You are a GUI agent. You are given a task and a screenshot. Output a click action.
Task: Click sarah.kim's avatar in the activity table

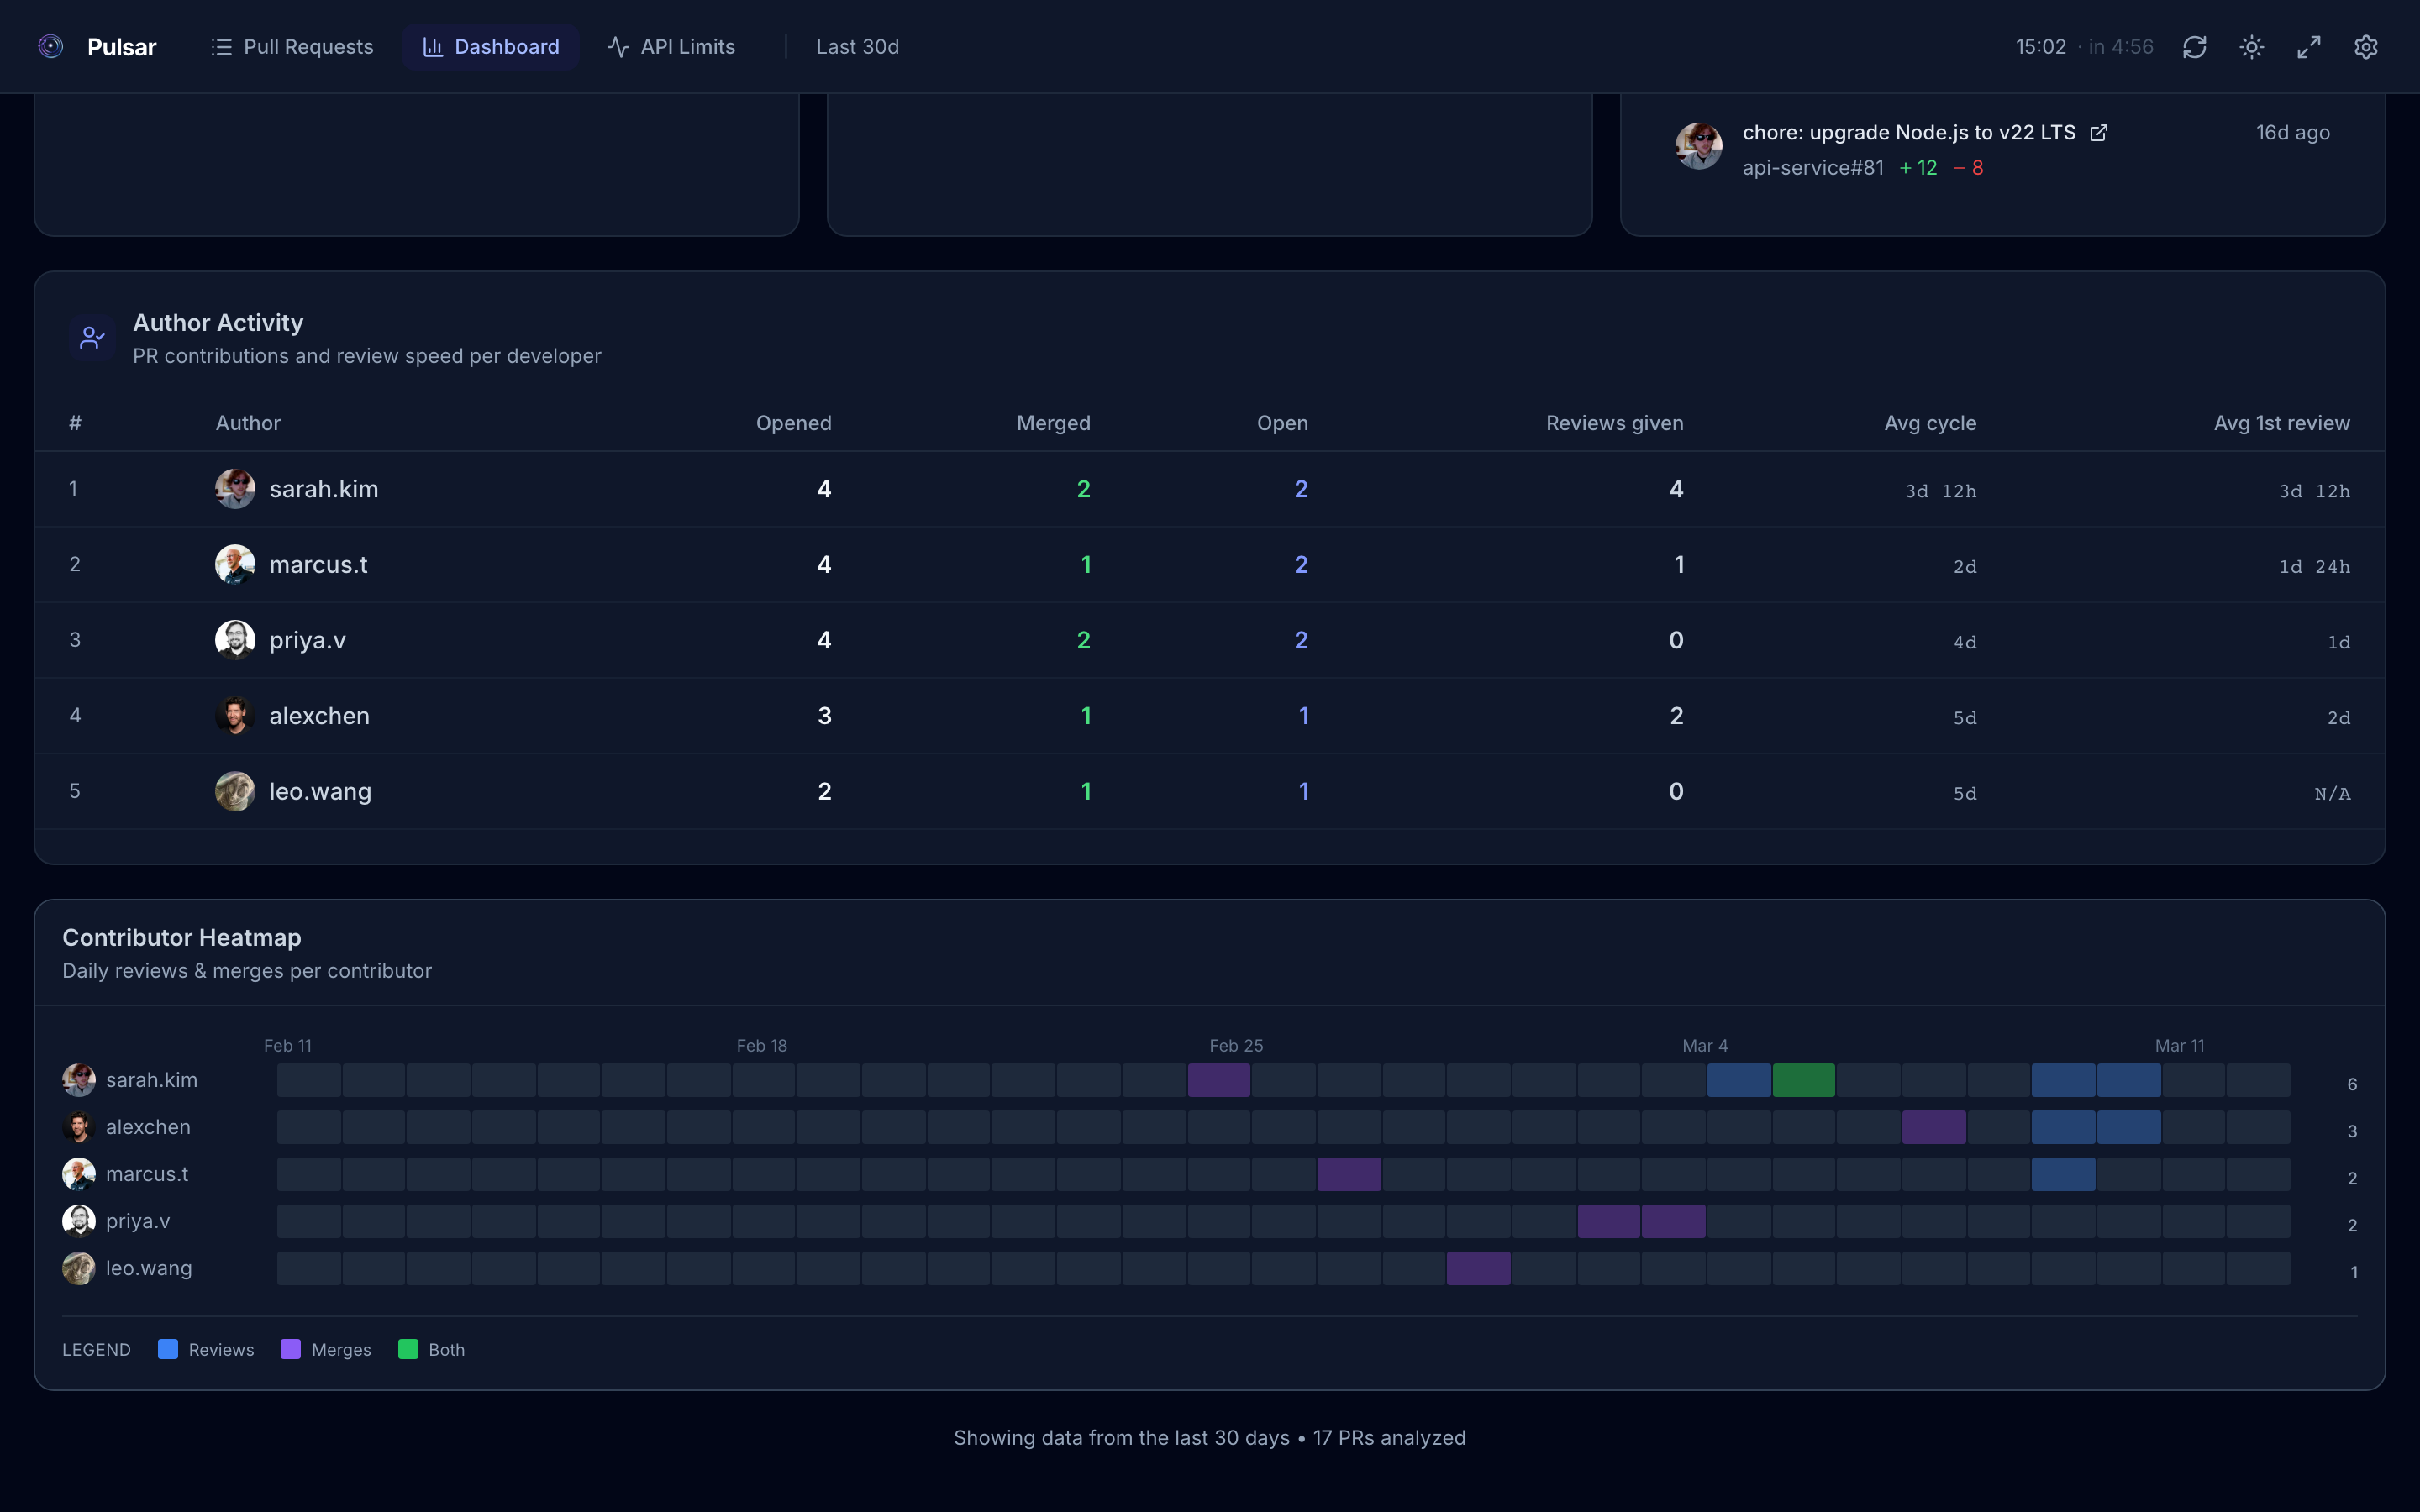tap(234, 488)
